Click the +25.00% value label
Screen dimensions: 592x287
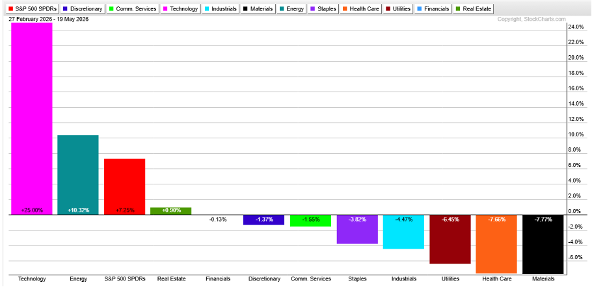32,210
